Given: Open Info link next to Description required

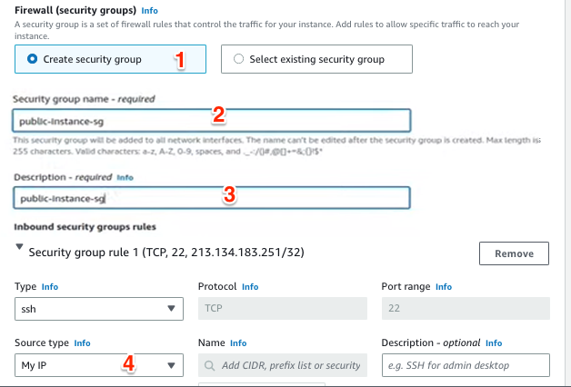Looking at the screenshot, I should click(x=125, y=178).
